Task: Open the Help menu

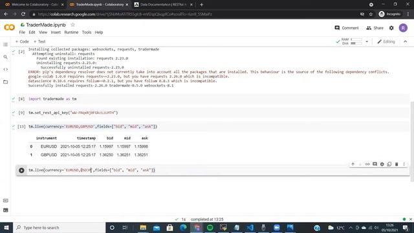Action: coord(99,32)
